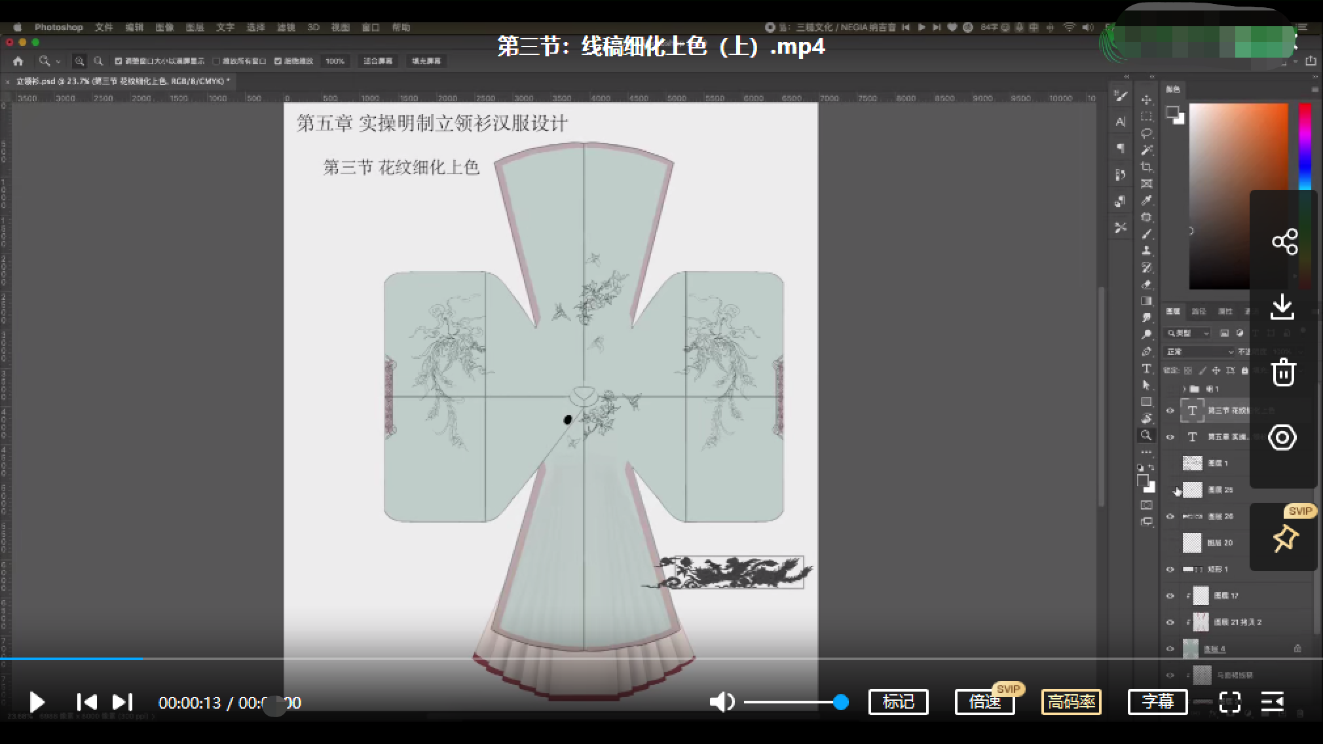1323x744 pixels.
Task: Click the player volume slider handle
Action: [841, 702]
